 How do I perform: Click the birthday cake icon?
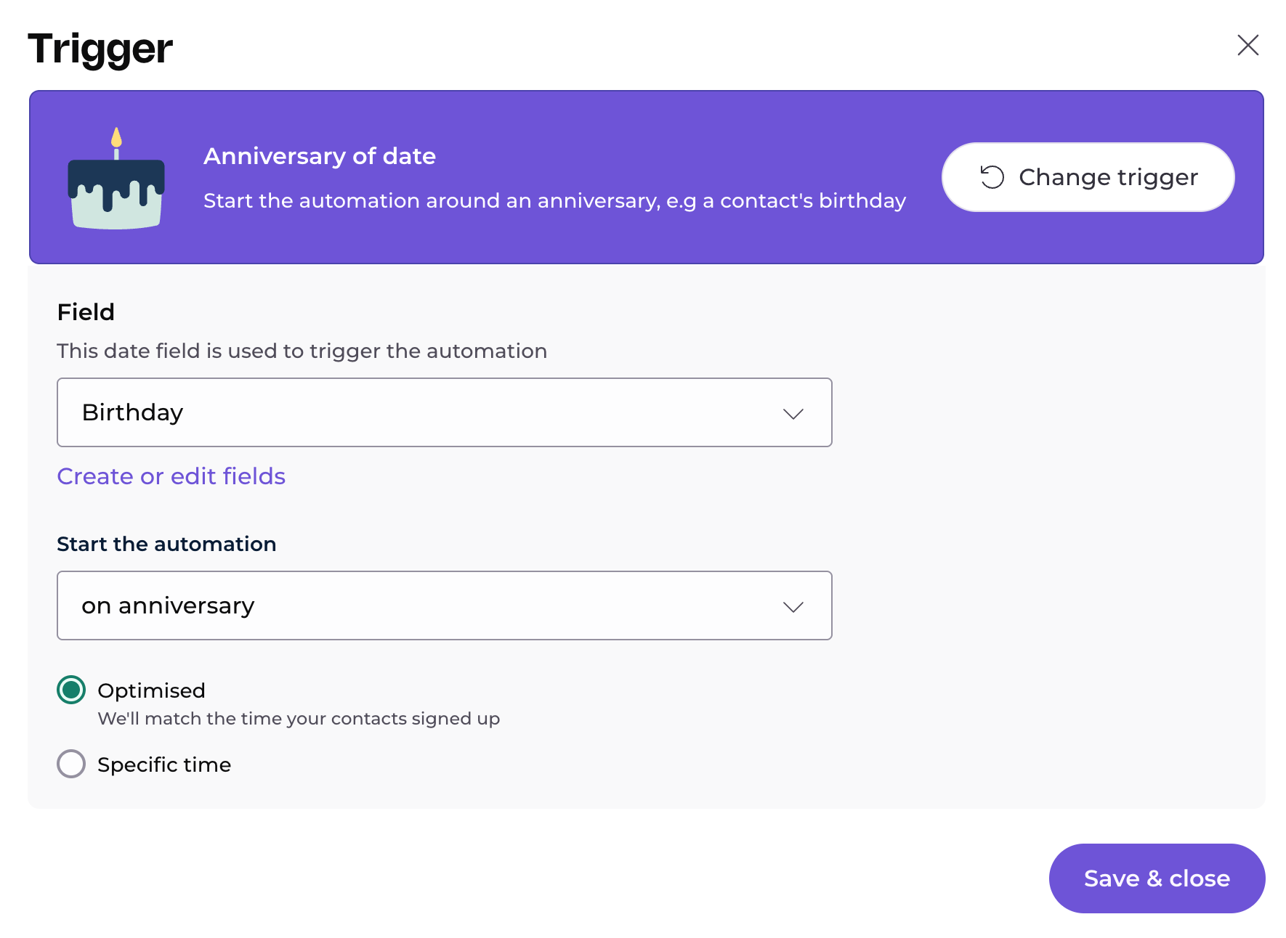(x=116, y=180)
